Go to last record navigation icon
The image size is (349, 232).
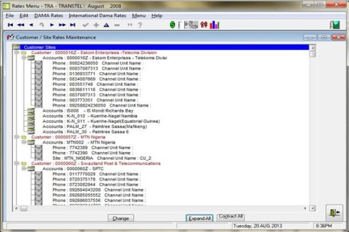pyautogui.click(x=73, y=25)
